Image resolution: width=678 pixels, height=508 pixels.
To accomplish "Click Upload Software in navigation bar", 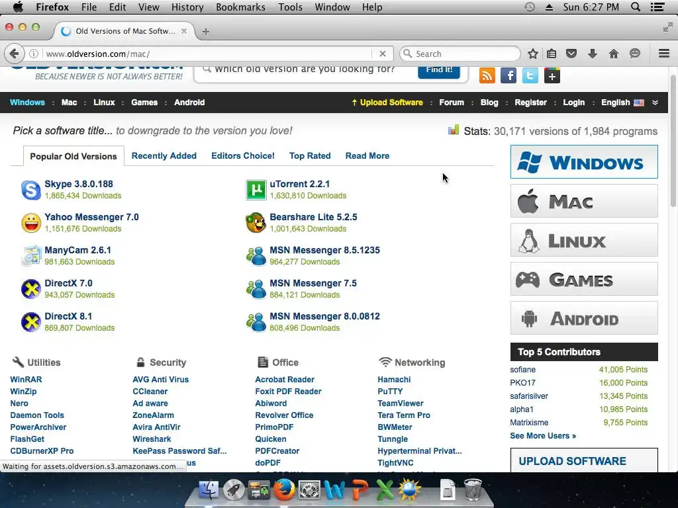I will pyautogui.click(x=387, y=103).
